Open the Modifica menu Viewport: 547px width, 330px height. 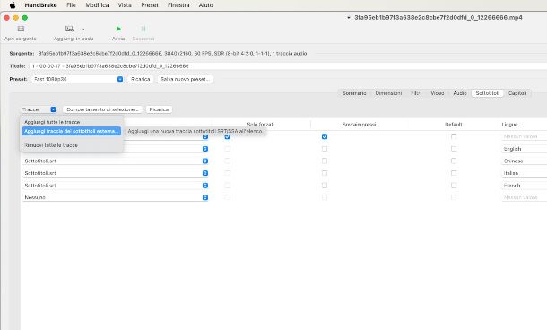97,5
